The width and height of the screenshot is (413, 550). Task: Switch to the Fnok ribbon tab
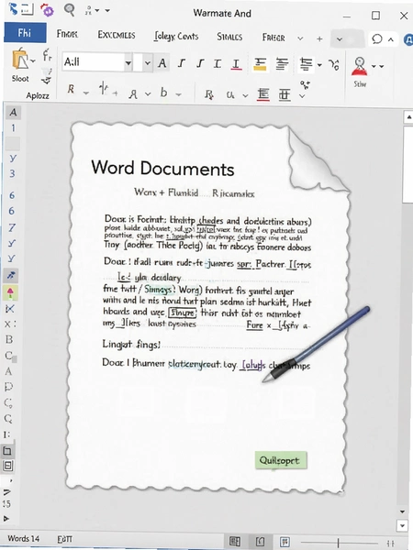67,34
